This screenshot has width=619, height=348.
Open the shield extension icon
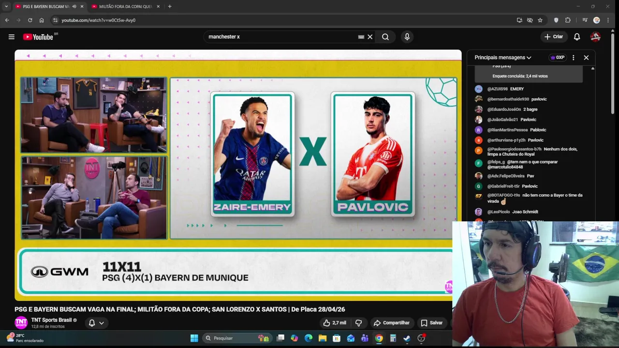click(556, 20)
